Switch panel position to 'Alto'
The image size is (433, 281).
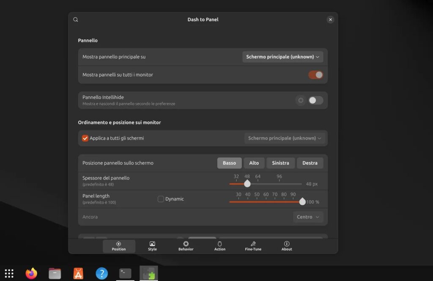click(x=254, y=163)
